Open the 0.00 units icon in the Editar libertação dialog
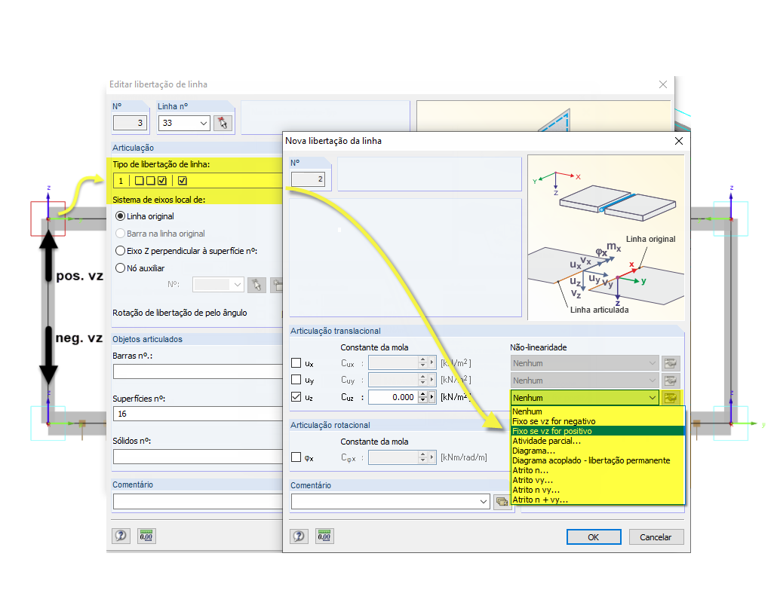Viewport: 777px width, 593px height. pyautogui.click(x=146, y=536)
